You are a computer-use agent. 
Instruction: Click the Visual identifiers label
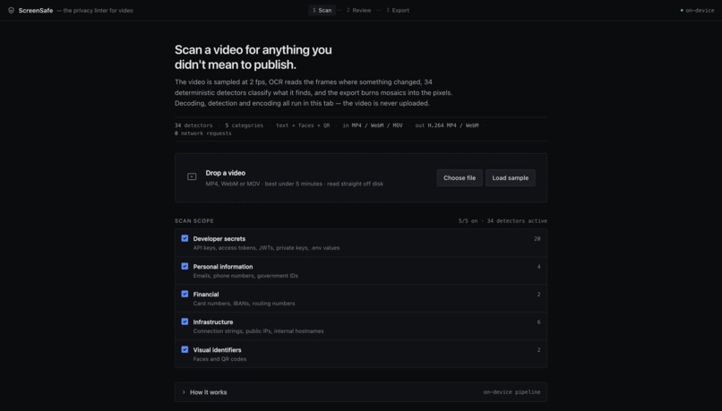[x=217, y=350]
